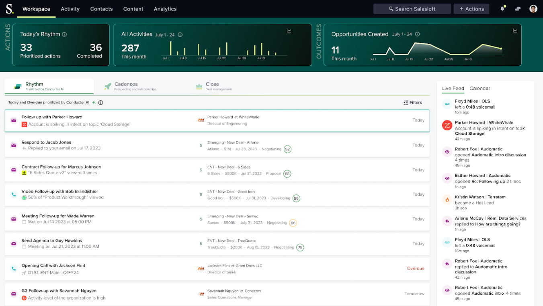Click email icon for Wade Warren meeting follow-up
Viewport: 543px width, 306px height.
pos(14,219)
